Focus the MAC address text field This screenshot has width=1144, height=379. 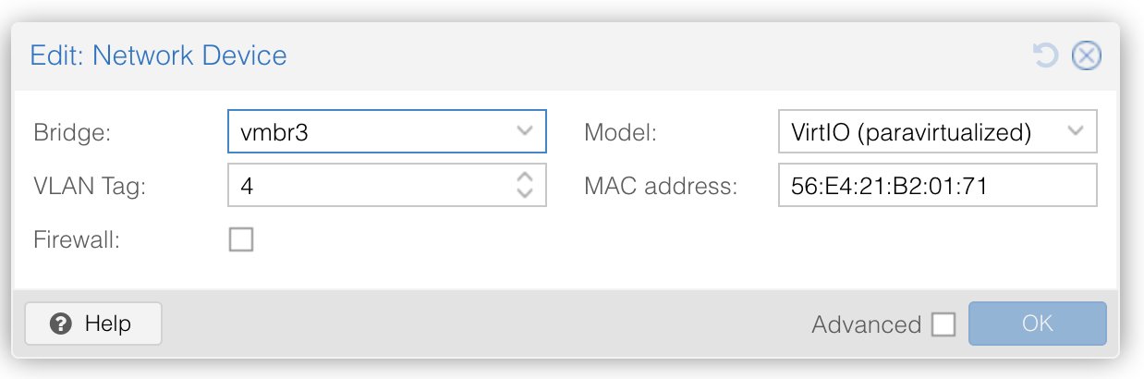936,186
